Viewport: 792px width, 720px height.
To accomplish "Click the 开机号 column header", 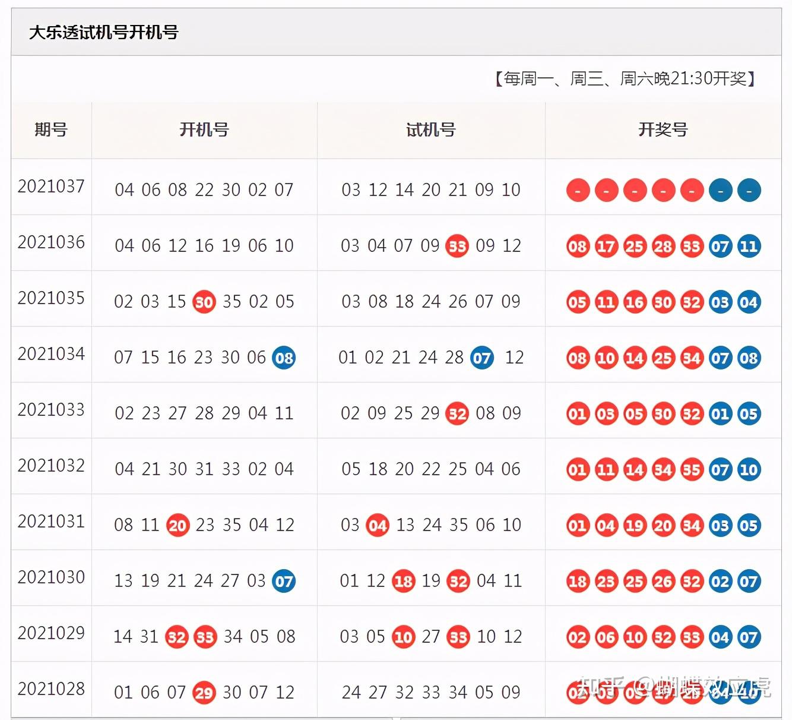I will (204, 130).
